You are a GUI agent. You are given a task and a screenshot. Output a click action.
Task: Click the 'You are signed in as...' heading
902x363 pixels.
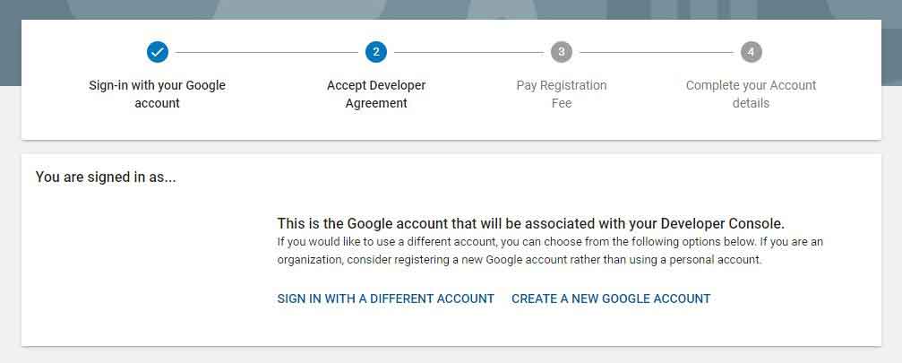[106, 177]
